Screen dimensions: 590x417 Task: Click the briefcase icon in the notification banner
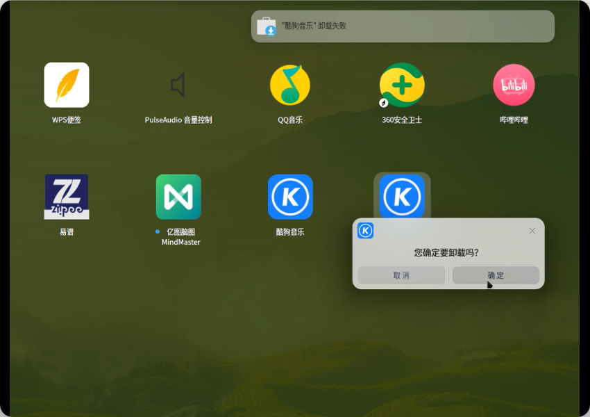[x=267, y=26]
